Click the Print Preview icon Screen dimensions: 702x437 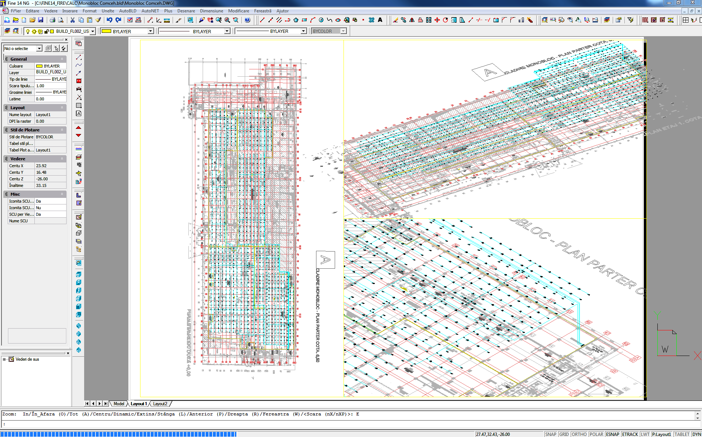61,20
